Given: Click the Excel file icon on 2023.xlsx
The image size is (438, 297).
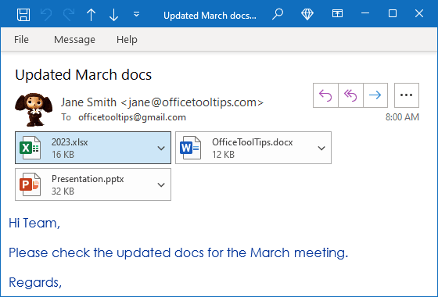Looking at the screenshot, I should click(30, 148).
